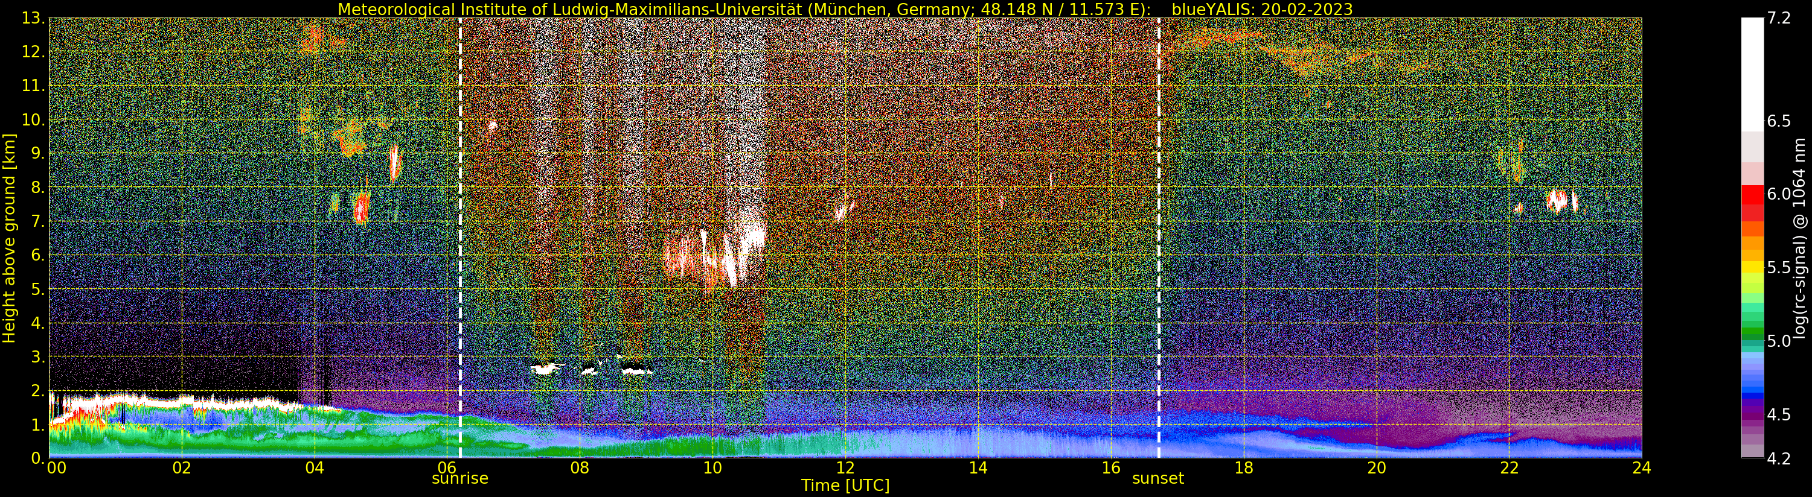The height and width of the screenshot is (497, 1812).
Task: Click the '02' time tick label
Action: click(x=182, y=467)
